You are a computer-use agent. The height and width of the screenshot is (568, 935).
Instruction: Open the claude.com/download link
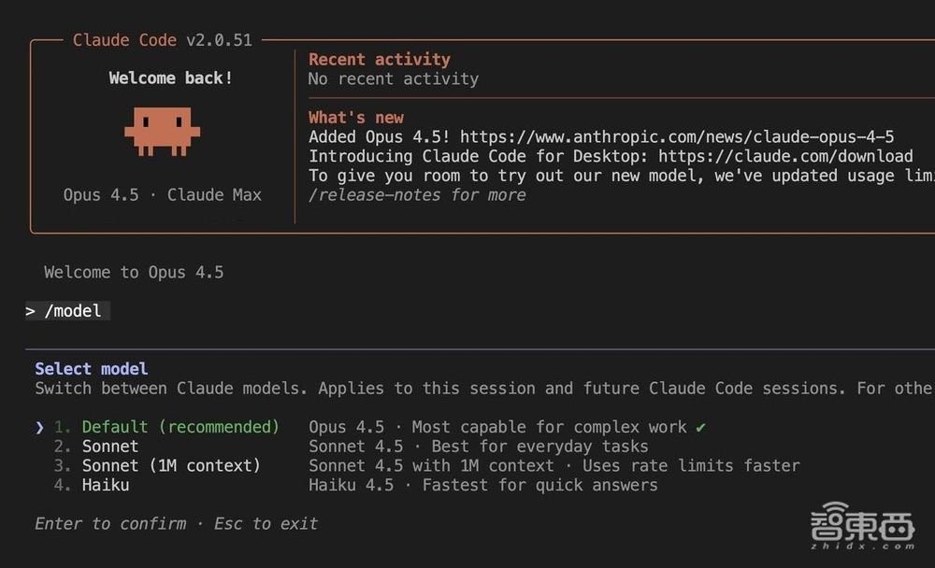coord(785,156)
